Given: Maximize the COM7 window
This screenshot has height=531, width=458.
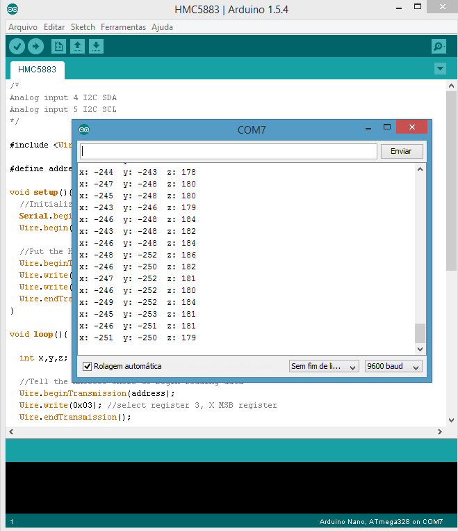Looking at the screenshot, I should [387, 127].
